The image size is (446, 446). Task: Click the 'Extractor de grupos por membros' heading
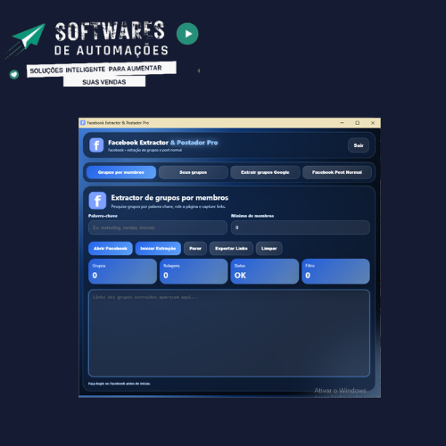[169, 198]
